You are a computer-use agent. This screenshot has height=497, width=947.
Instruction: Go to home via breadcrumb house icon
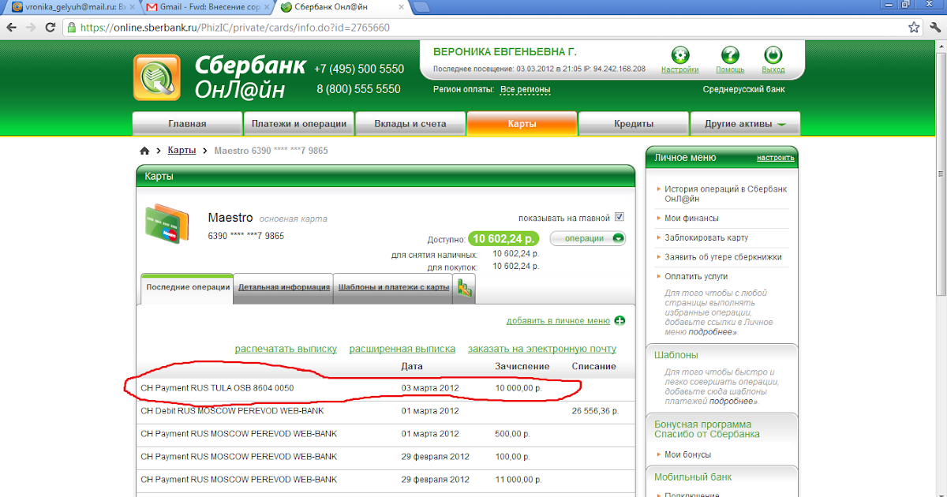tap(144, 150)
